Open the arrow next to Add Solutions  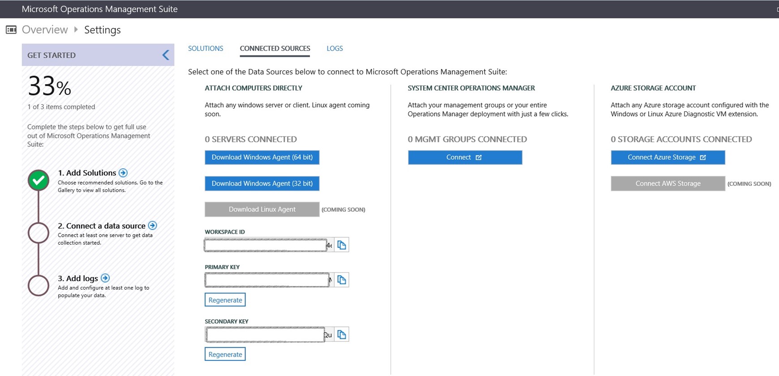[x=123, y=173]
